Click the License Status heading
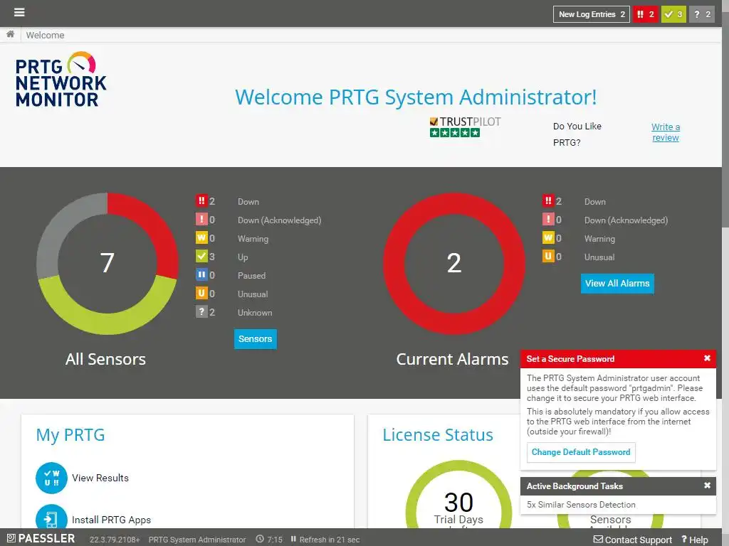This screenshot has width=729, height=546. pyautogui.click(x=438, y=435)
